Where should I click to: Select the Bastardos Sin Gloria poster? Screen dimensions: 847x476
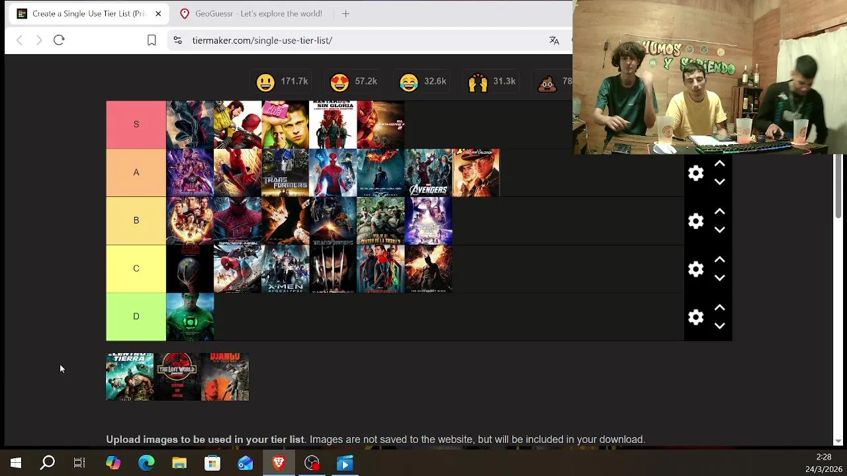[333, 125]
